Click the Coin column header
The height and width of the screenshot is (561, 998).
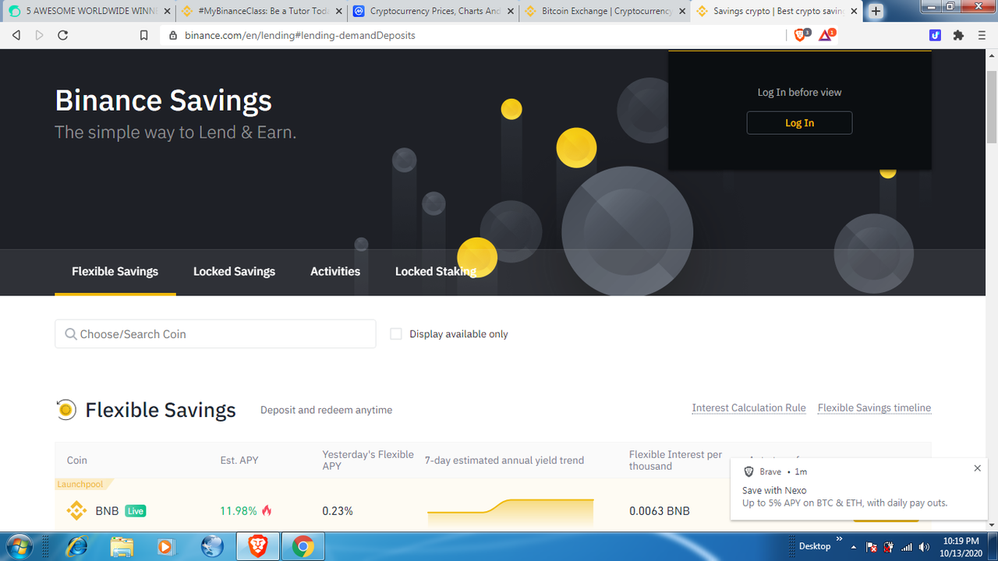click(x=77, y=460)
